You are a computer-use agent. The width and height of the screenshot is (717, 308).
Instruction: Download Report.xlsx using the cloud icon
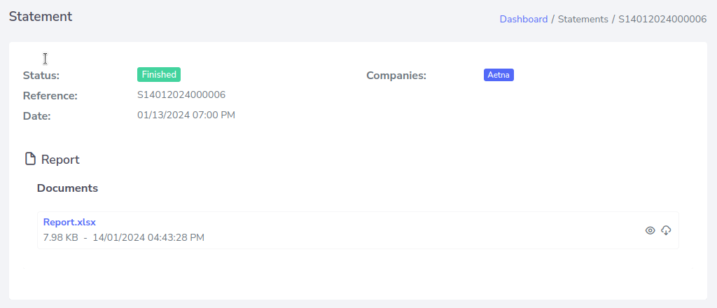666,230
